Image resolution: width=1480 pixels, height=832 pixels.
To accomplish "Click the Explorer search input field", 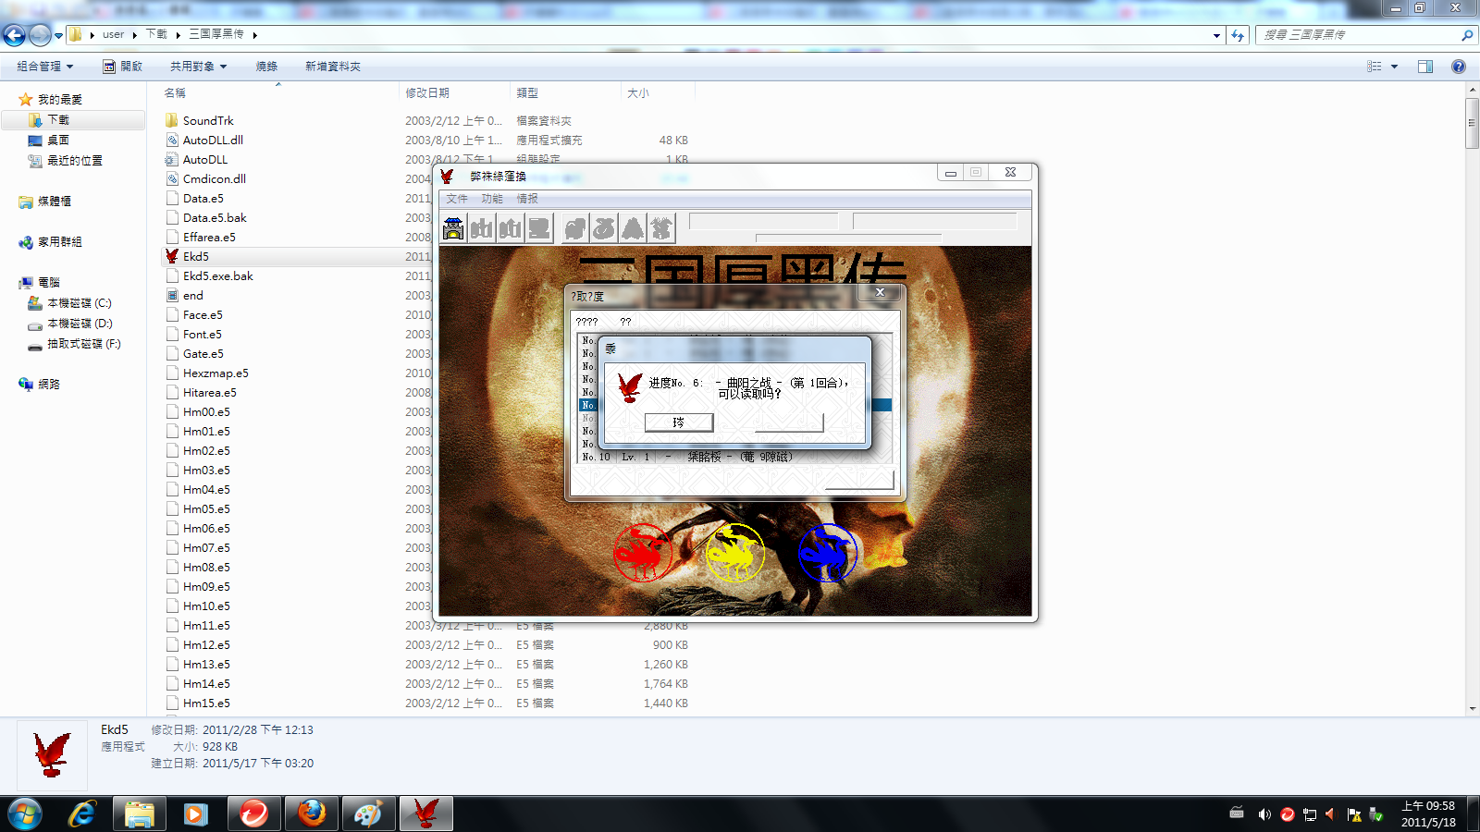I will [x=1358, y=35].
